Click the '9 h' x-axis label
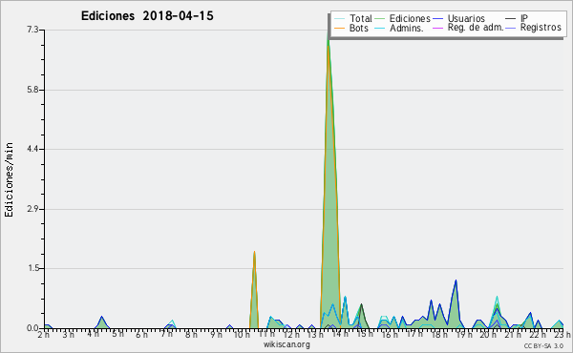 (x=216, y=334)
